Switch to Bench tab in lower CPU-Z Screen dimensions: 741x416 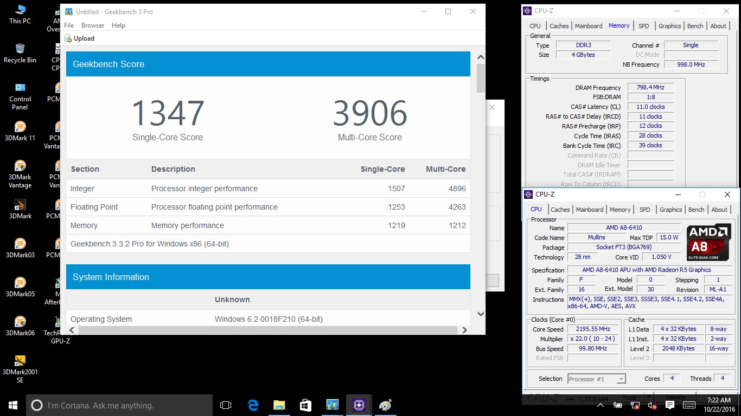pyautogui.click(x=696, y=210)
